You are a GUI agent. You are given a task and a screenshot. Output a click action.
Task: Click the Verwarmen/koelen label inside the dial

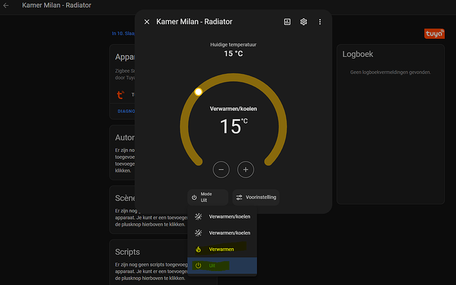(233, 109)
